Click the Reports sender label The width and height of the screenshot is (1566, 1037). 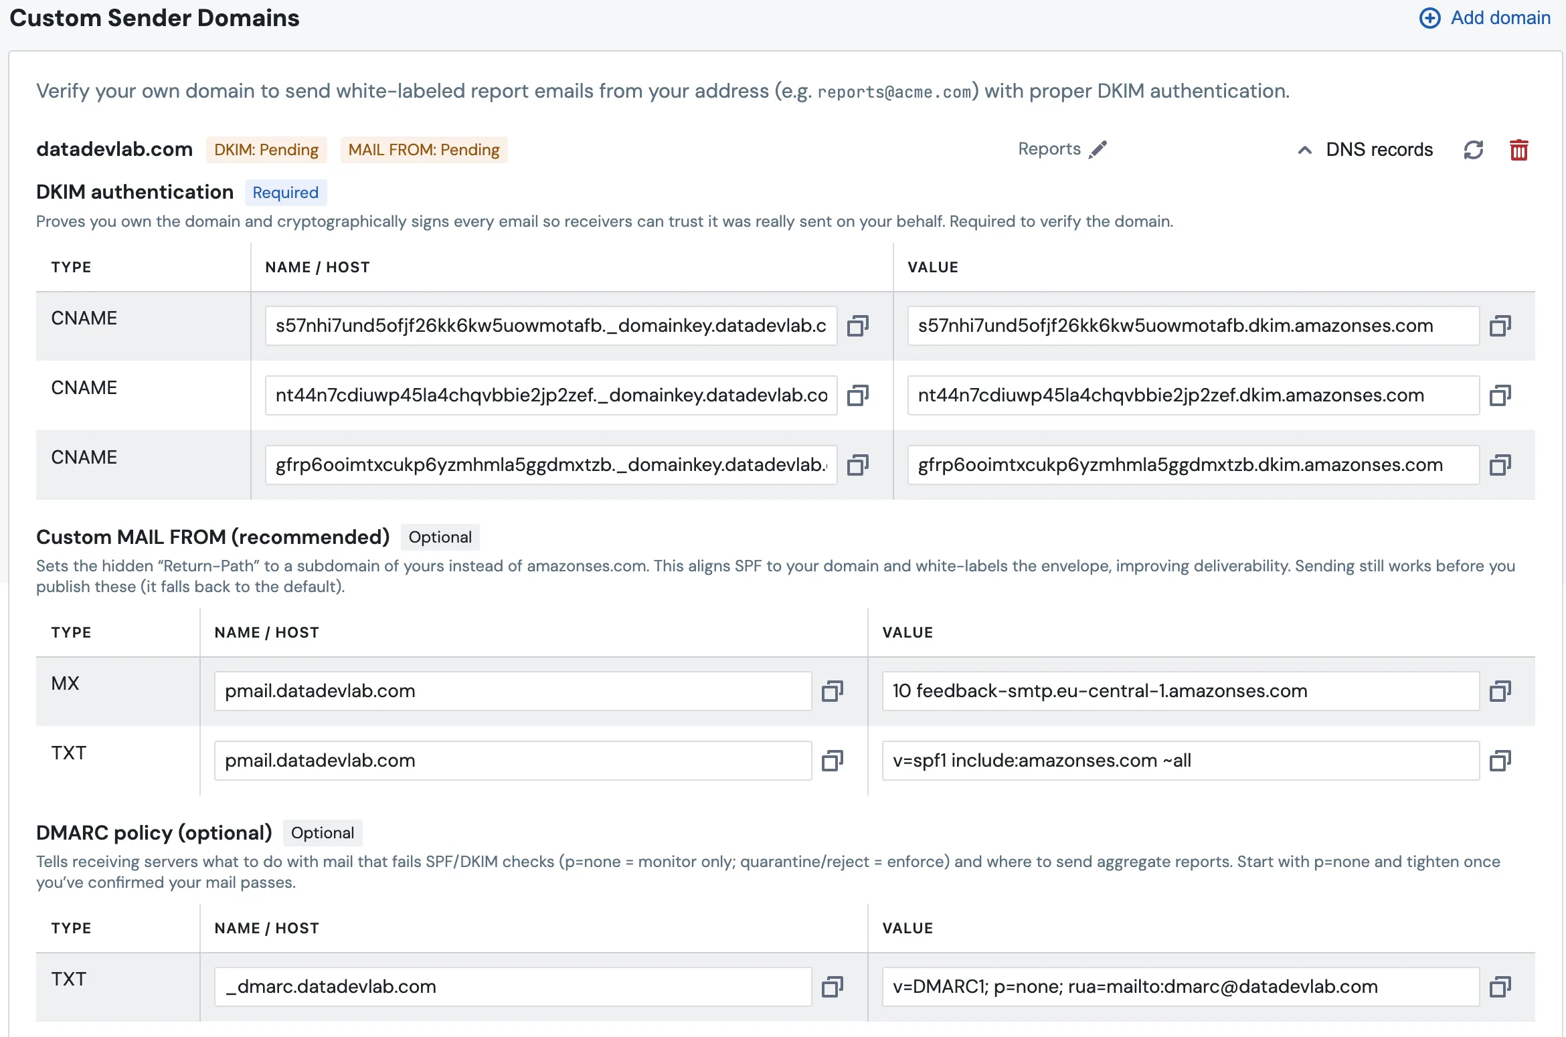pyautogui.click(x=1049, y=149)
